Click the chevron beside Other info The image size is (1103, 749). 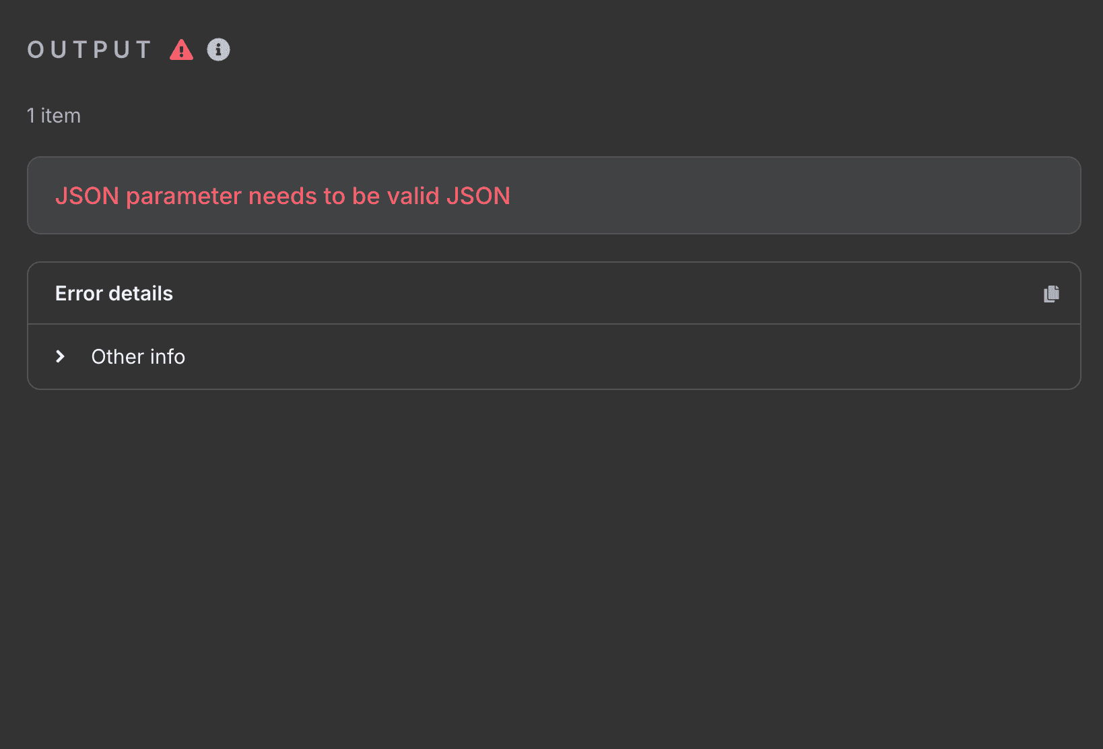point(60,356)
